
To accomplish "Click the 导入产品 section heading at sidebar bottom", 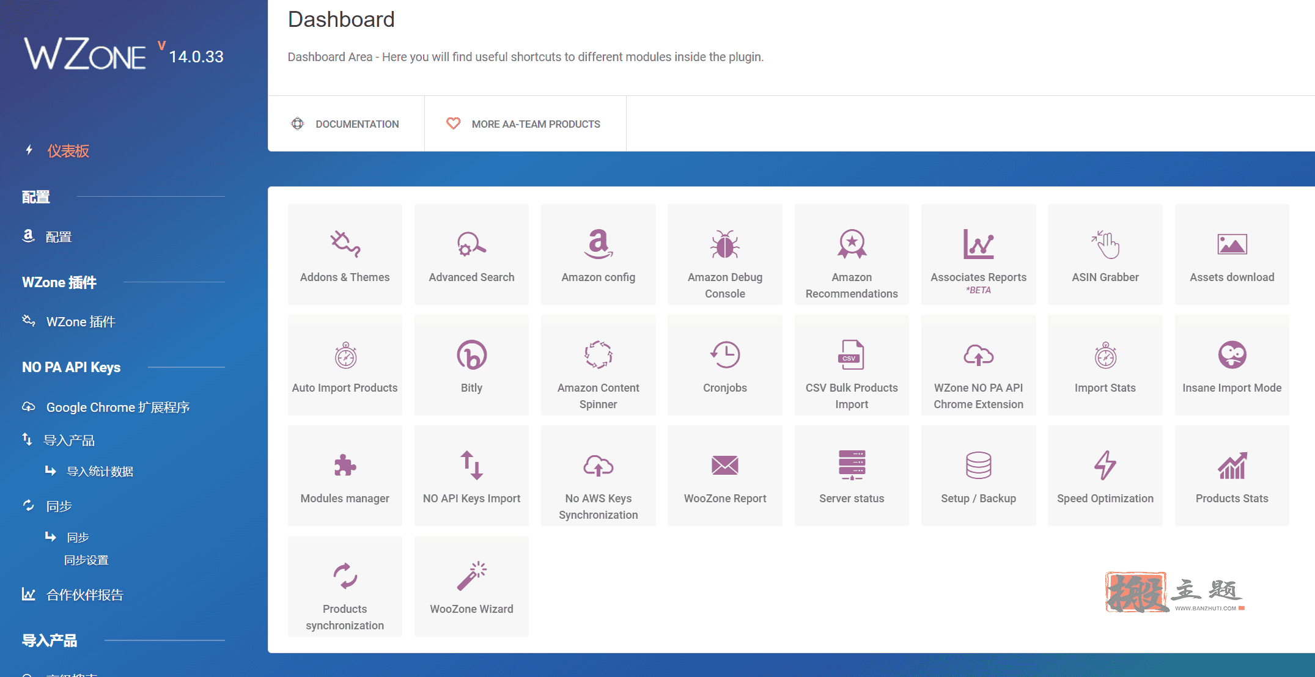I will (50, 640).
